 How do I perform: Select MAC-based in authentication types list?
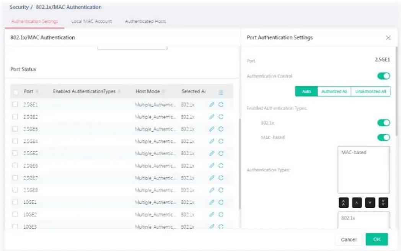354,153
